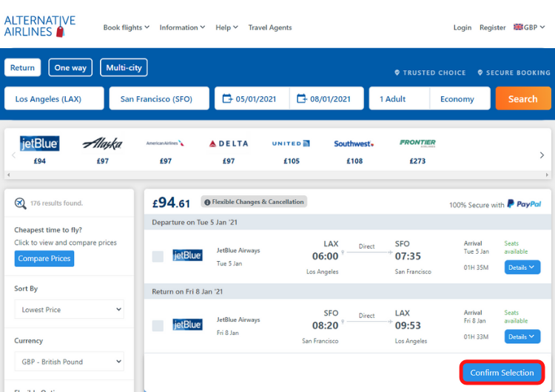This screenshot has width=555, height=392.
Task: Click the £105 United price
Action: point(292,161)
